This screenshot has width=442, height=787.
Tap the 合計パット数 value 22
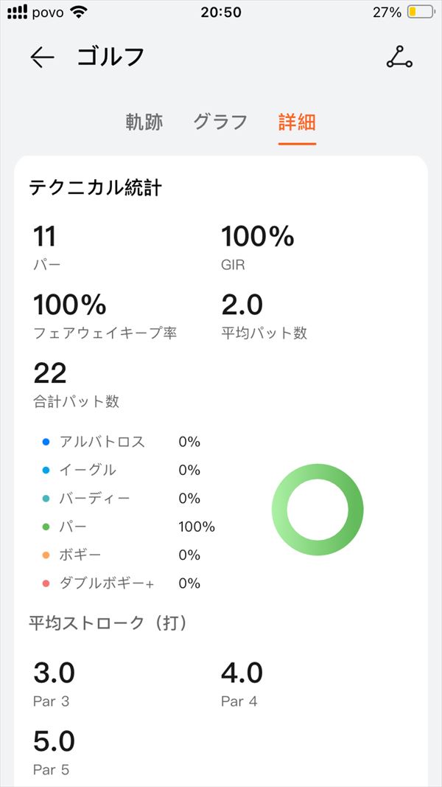[x=50, y=373]
